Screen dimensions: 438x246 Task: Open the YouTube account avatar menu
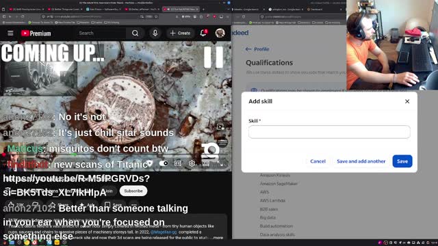click(x=220, y=33)
